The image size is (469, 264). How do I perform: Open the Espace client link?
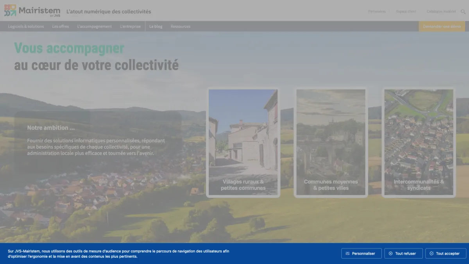pos(406,12)
